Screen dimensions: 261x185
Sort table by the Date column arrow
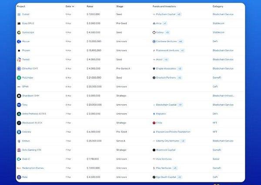pyautogui.click(x=73, y=7)
